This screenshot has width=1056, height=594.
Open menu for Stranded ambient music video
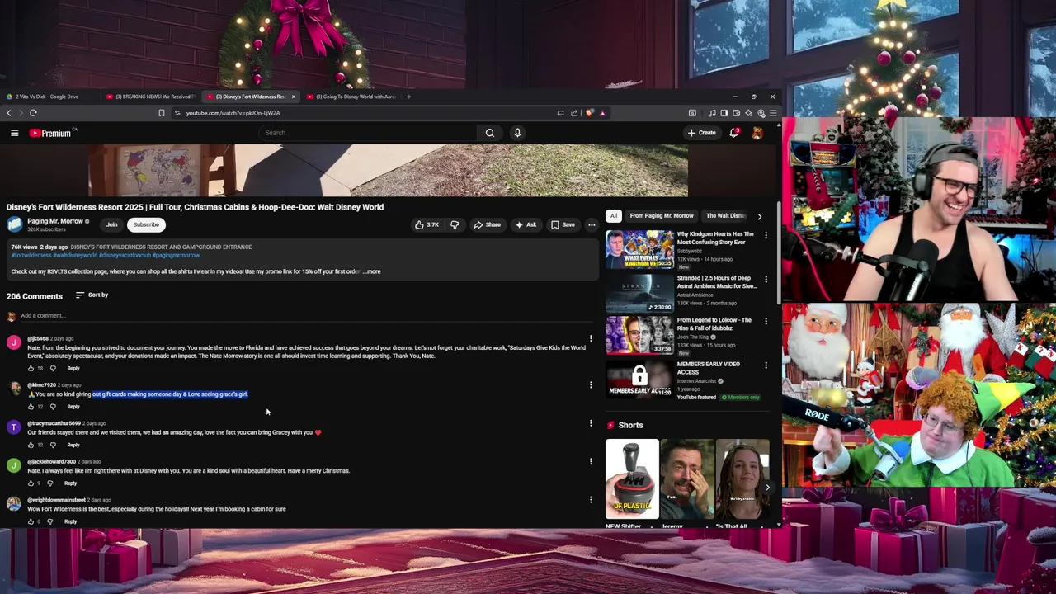click(766, 280)
